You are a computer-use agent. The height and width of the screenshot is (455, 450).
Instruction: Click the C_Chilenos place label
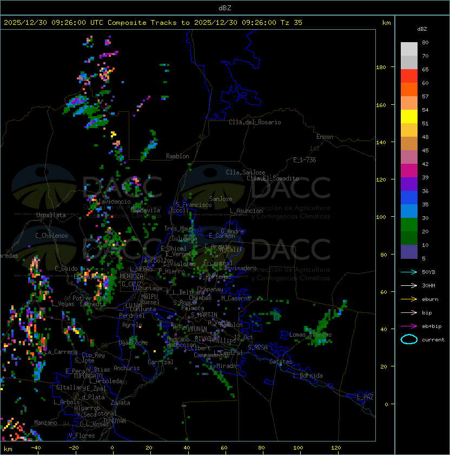[51, 236]
